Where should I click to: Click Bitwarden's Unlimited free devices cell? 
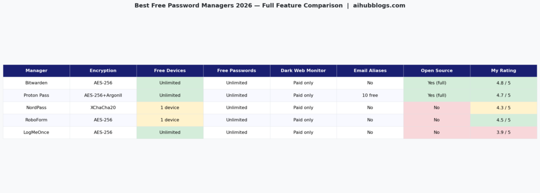pos(170,83)
